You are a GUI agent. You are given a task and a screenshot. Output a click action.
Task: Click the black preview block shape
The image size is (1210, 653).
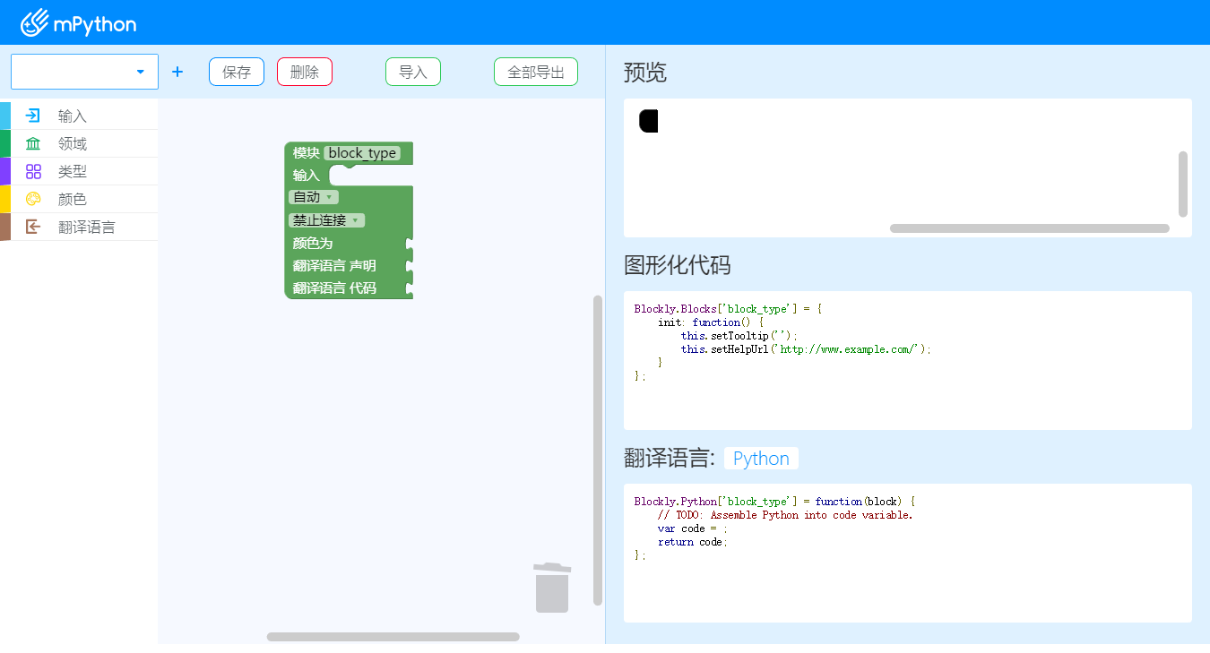(648, 121)
